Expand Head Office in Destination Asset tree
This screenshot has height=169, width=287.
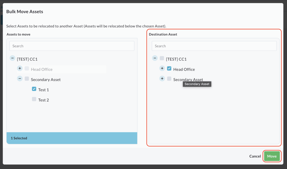(x=162, y=68)
